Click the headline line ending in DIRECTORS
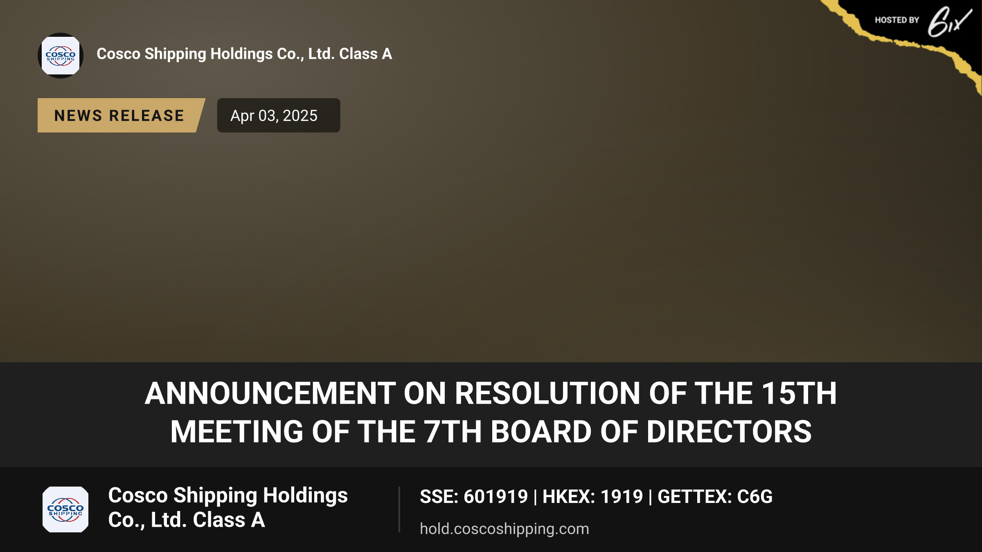 click(491, 432)
